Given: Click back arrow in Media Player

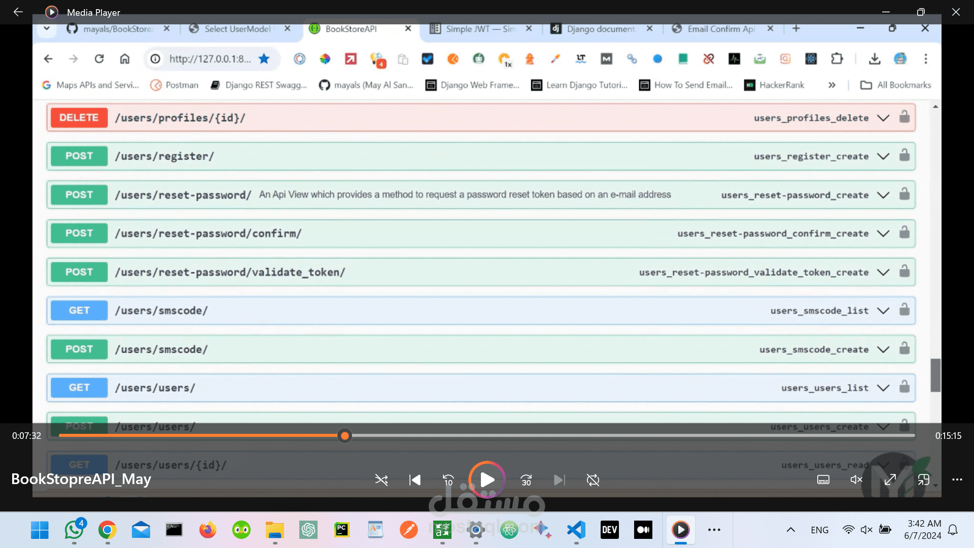Looking at the screenshot, I should [18, 12].
